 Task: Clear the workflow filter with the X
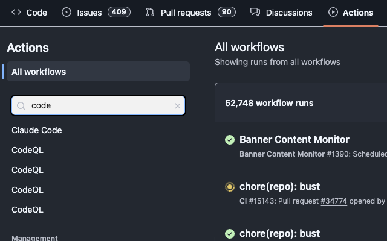tap(177, 106)
